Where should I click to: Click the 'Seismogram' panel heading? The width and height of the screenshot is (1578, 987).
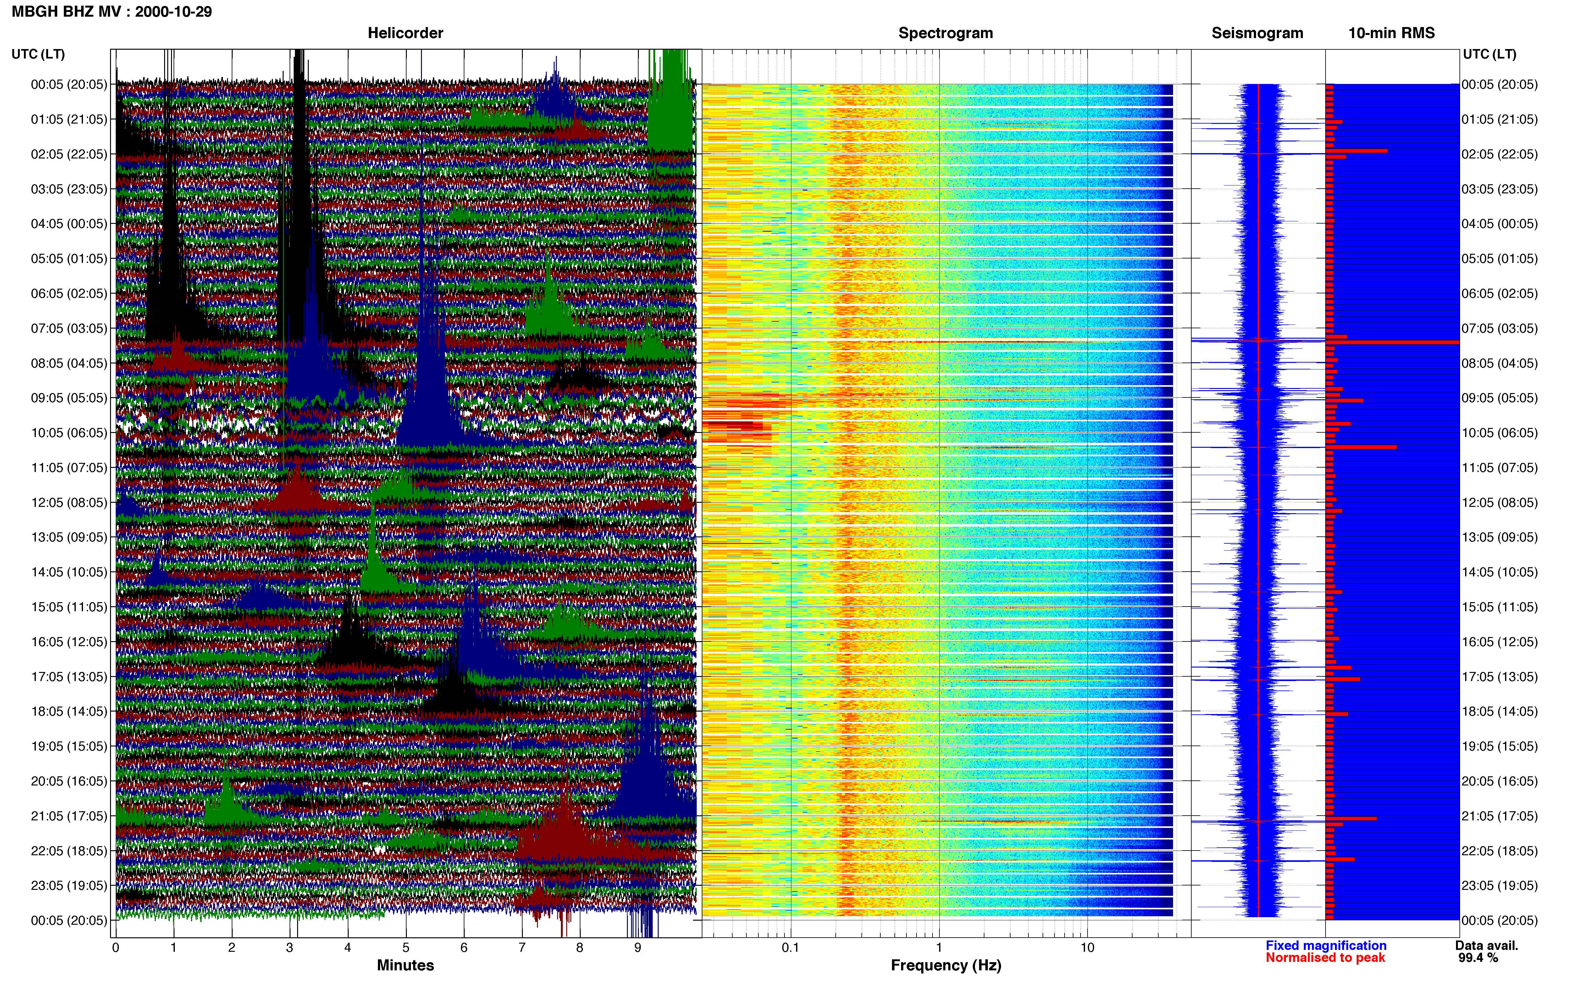1257,33
